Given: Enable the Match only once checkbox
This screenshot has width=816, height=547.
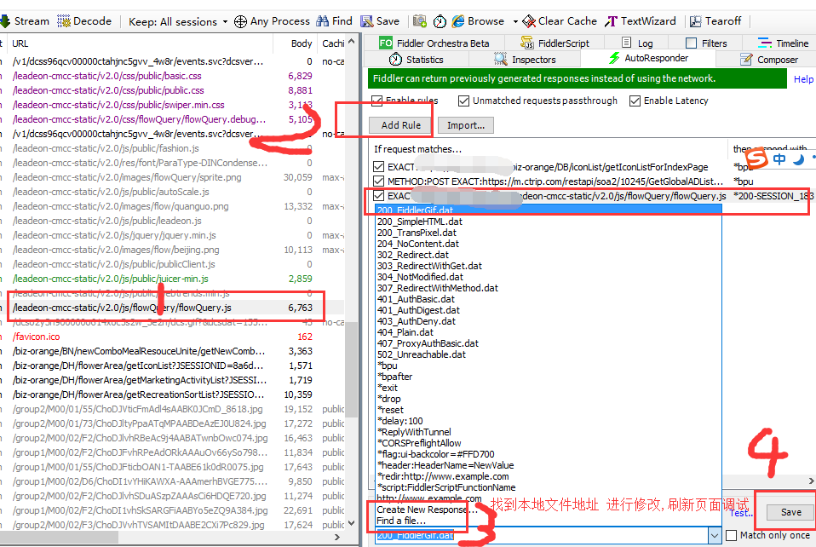Looking at the screenshot, I should tap(731, 535).
